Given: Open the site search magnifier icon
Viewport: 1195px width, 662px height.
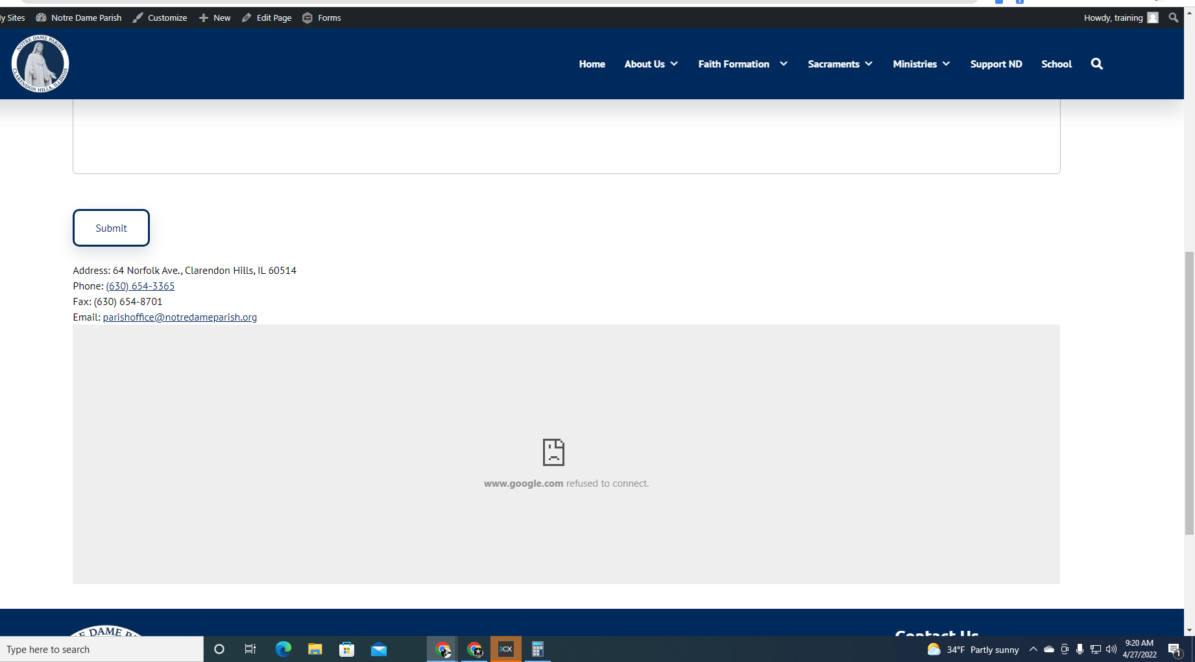Looking at the screenshot, I should click(x=1096, y=64).
